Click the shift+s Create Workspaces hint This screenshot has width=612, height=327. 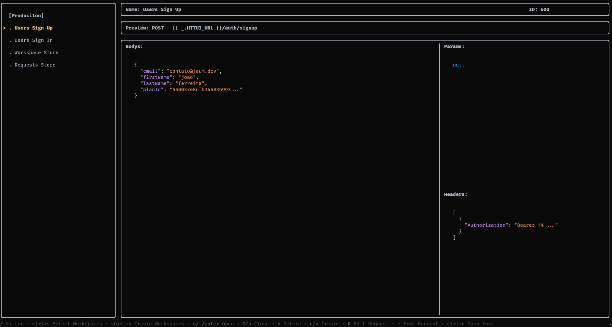147,324
